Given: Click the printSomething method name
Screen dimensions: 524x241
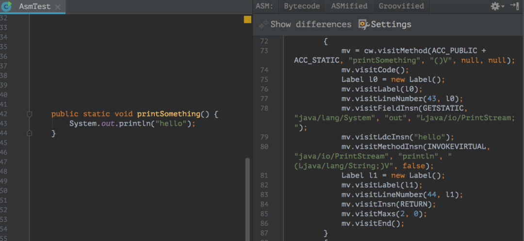Looking at the screenshot, I should point(169,114).
